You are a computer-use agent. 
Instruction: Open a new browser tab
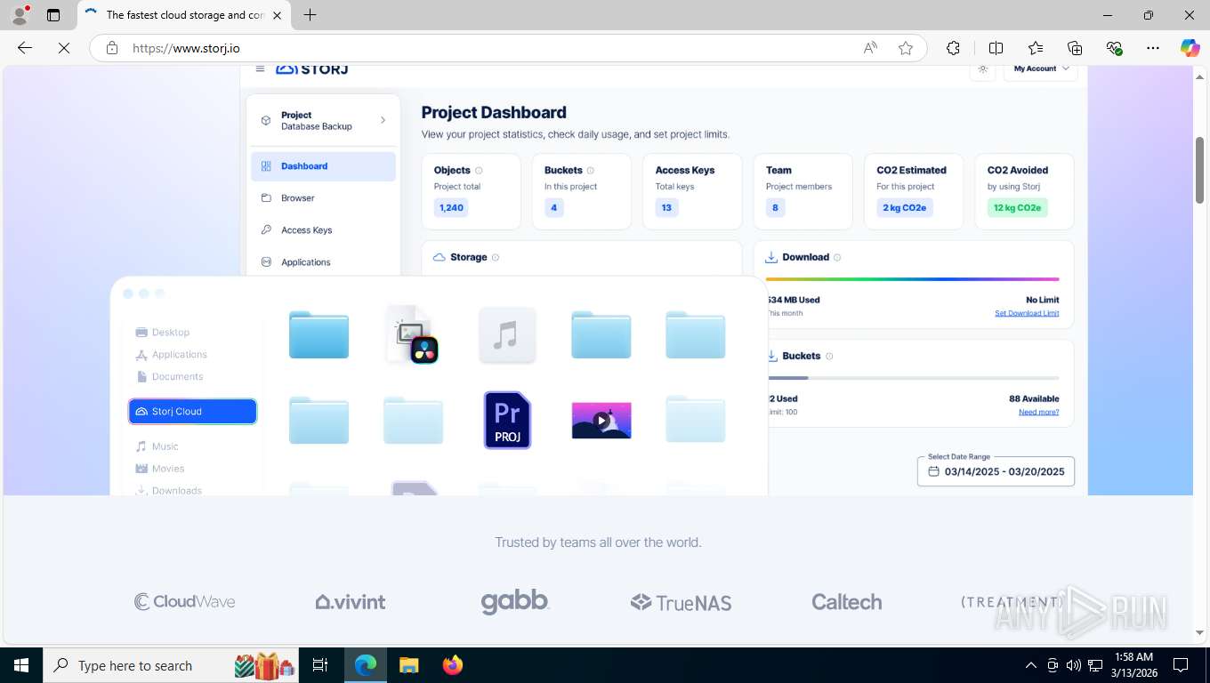point(310,15)
